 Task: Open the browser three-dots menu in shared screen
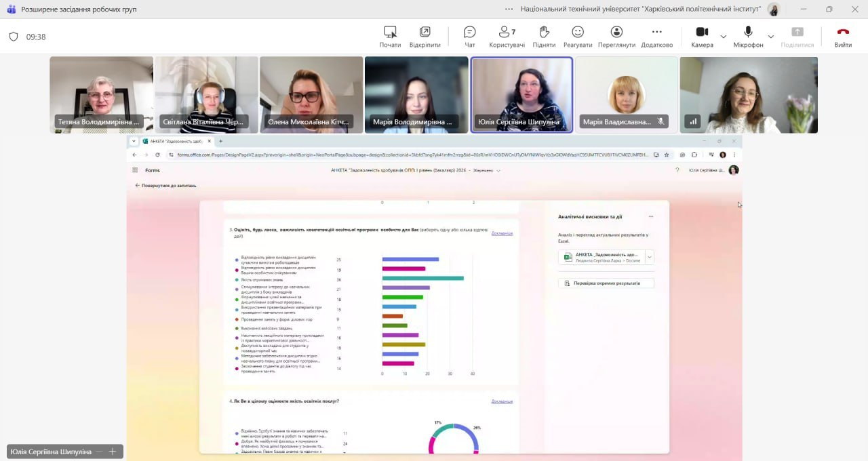coord(734,155)
